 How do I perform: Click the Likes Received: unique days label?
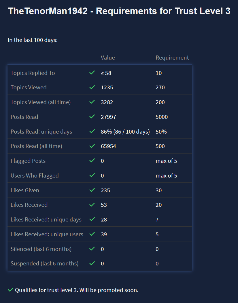tap(46, 219)
